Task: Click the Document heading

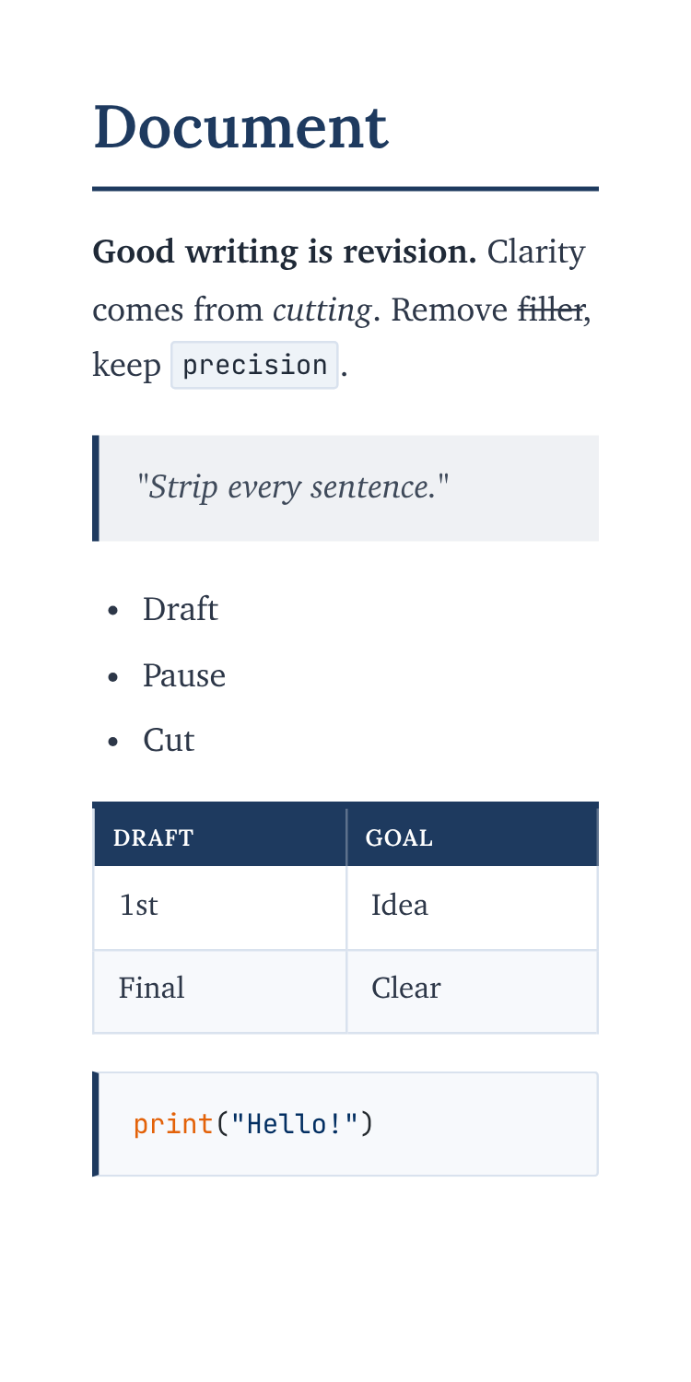Action: [240, 127]
